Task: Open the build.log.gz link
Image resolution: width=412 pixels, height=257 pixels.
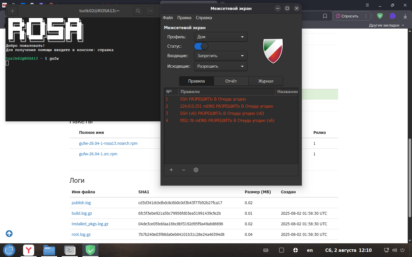Action: click(x=82, y=213)
